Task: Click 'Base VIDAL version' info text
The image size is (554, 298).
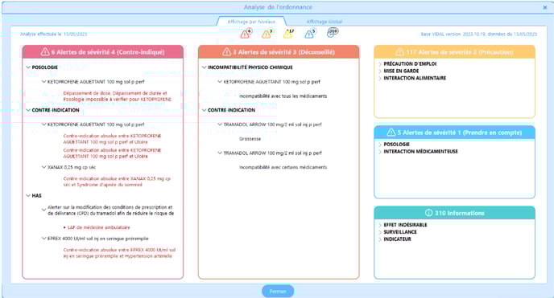Action: pyautogui.click(x=479, y=35)
